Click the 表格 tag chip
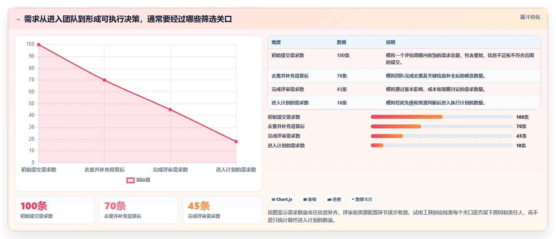556x239 pixels. click(x=310, y=199)
